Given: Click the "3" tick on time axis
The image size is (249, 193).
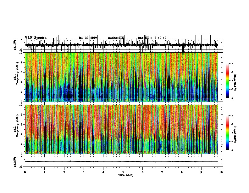Looking at the screenshot, I should point(84,172).
